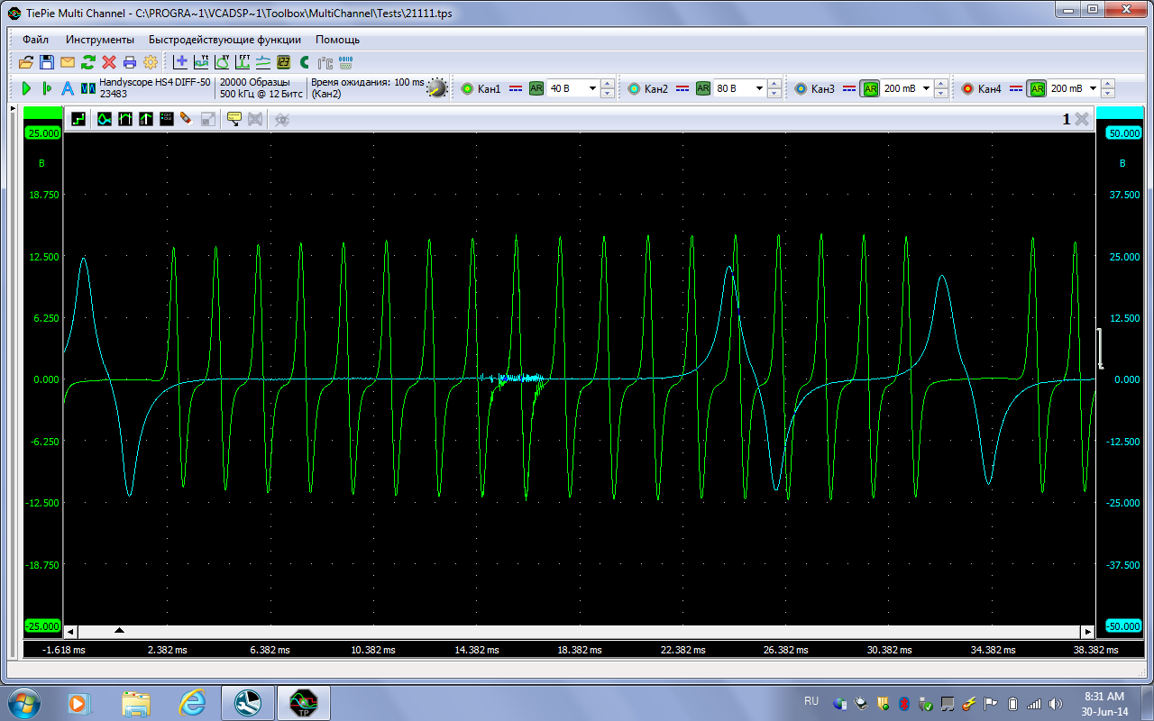
Task: Click the green refresh arrows icon
Action: pos(88,62)
